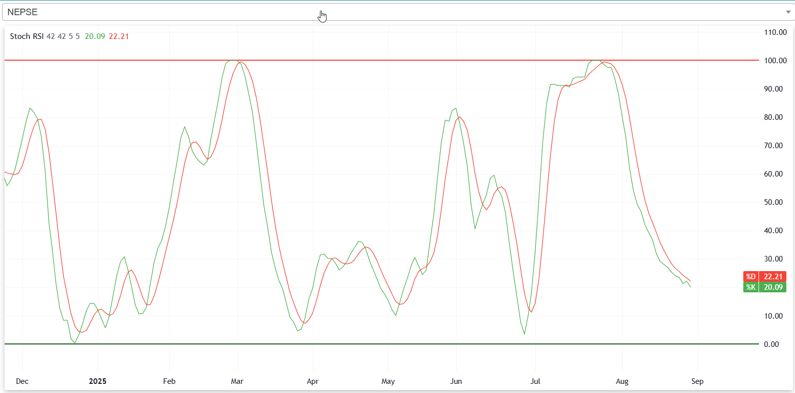This screenshot has height=393, width=795.
Task: Click the 80.00 axis label
Action: pos(773,117)
